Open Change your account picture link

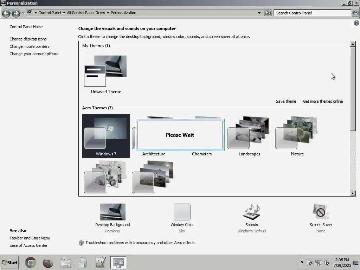point(34,54)
